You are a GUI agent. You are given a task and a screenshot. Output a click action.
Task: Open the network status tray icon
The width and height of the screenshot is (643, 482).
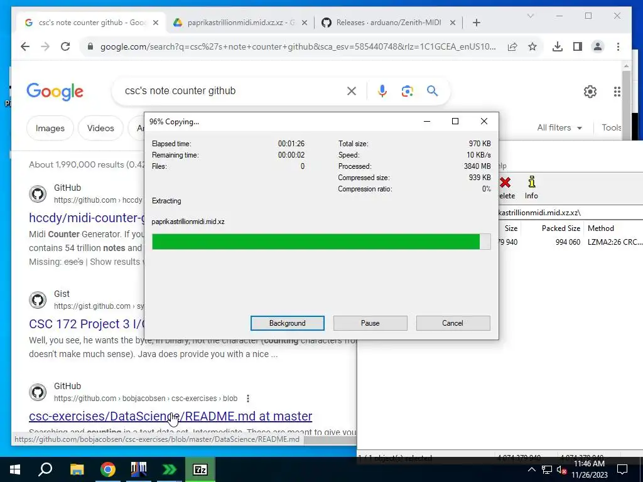coord(547,469)
